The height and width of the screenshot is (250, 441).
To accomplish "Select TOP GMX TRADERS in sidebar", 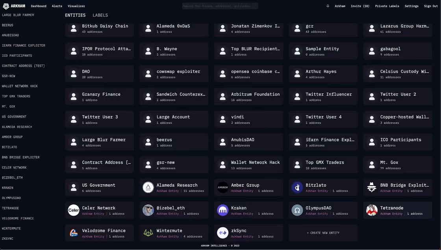I will (16, 96).
